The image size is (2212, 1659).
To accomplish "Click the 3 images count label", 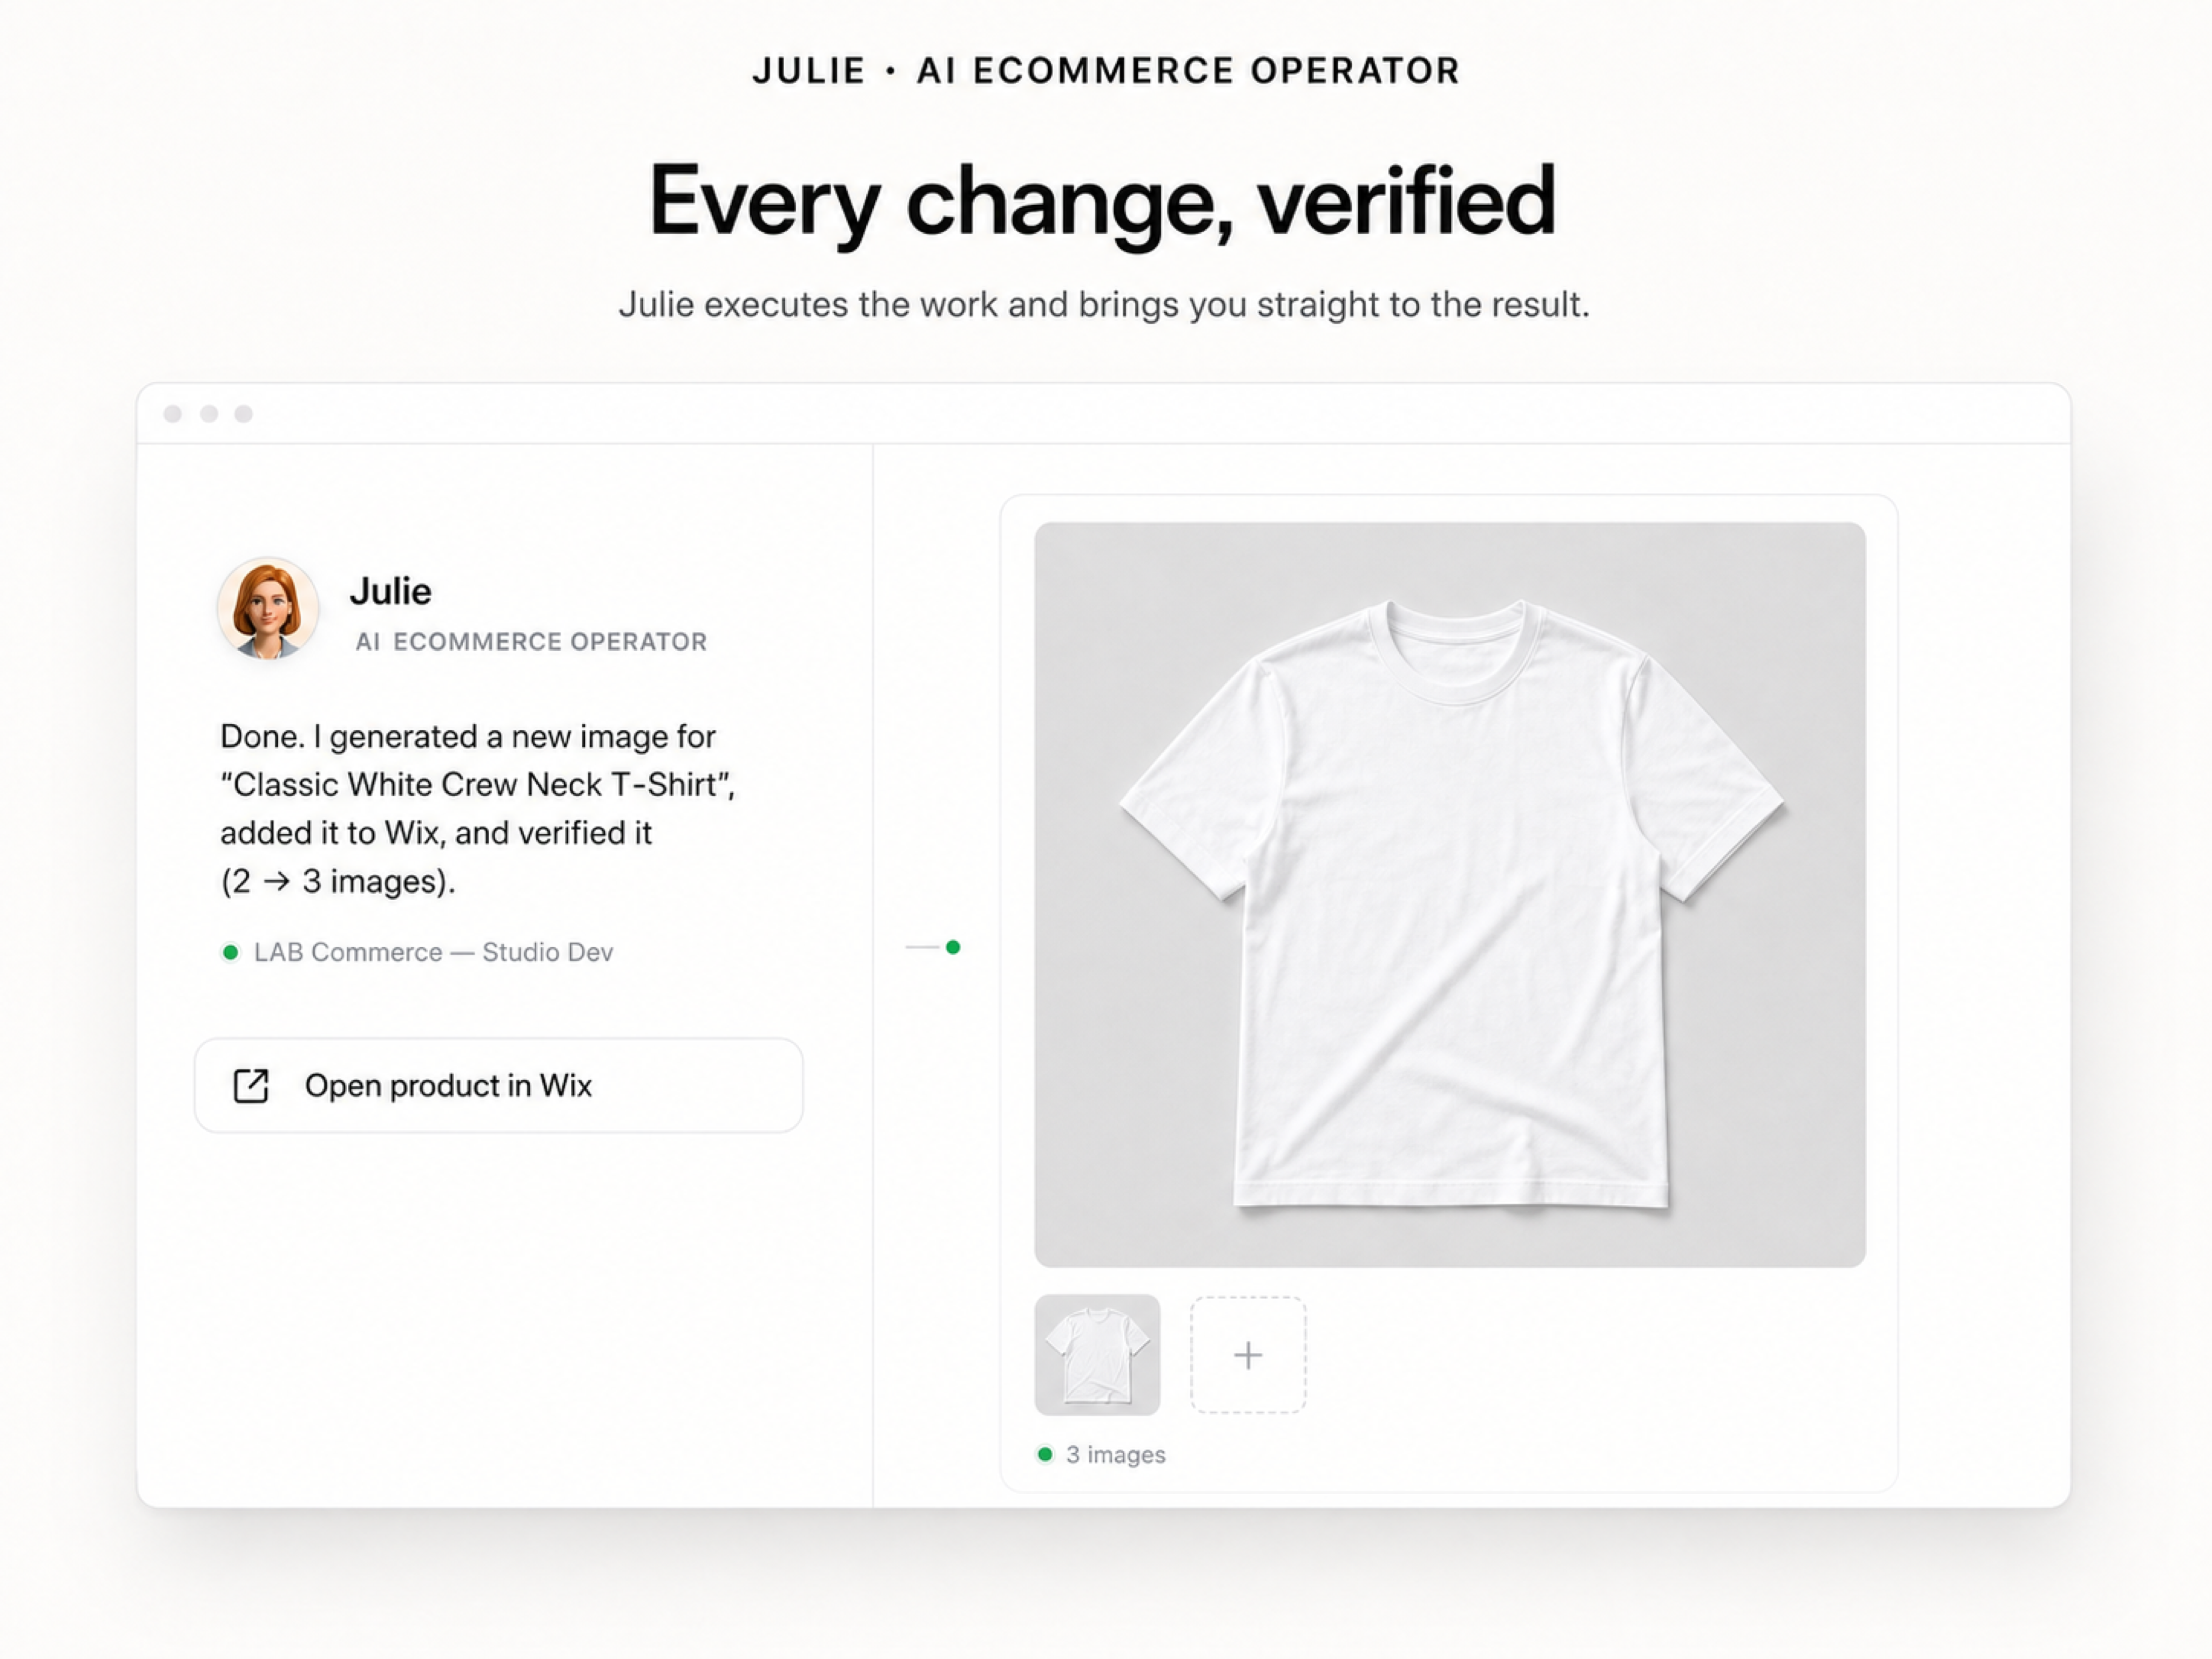I will [1116, 1454].
